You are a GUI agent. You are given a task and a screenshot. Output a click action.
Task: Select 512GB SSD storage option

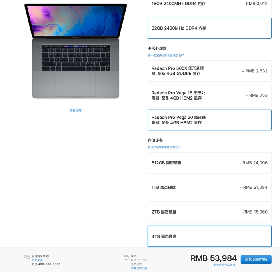point(210,163)
